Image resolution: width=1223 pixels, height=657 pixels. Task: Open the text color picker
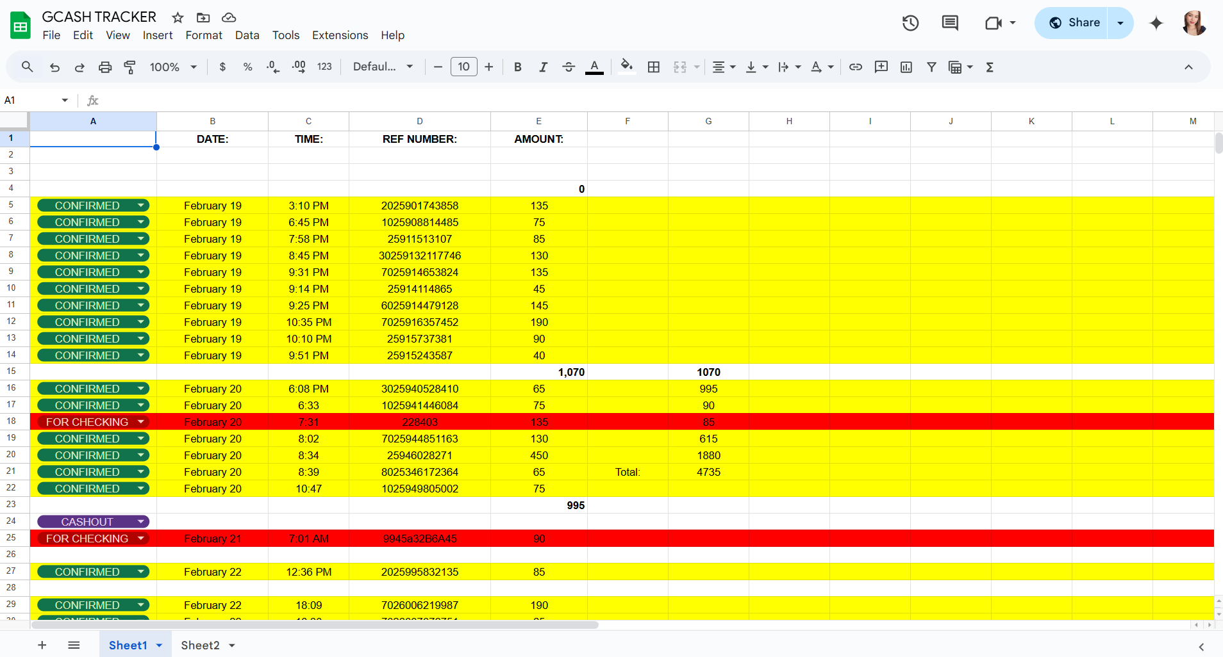594,67
